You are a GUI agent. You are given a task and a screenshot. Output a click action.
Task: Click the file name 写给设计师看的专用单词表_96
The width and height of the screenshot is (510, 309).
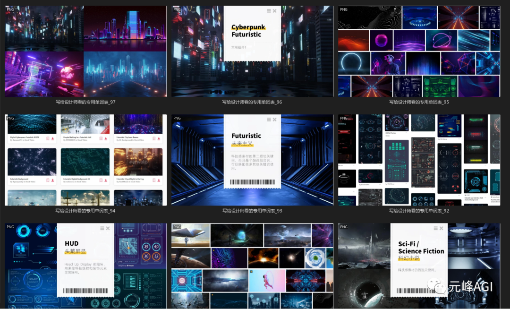tap(252, 102)
